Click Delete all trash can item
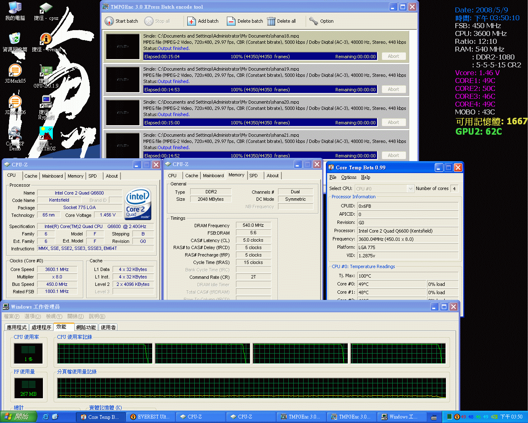 (281, 21)
